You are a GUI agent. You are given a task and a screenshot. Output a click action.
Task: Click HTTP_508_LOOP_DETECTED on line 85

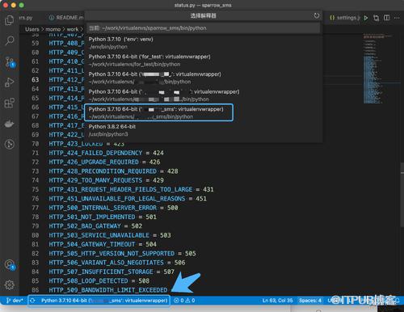pyautogui.click(x=88, y=281)
